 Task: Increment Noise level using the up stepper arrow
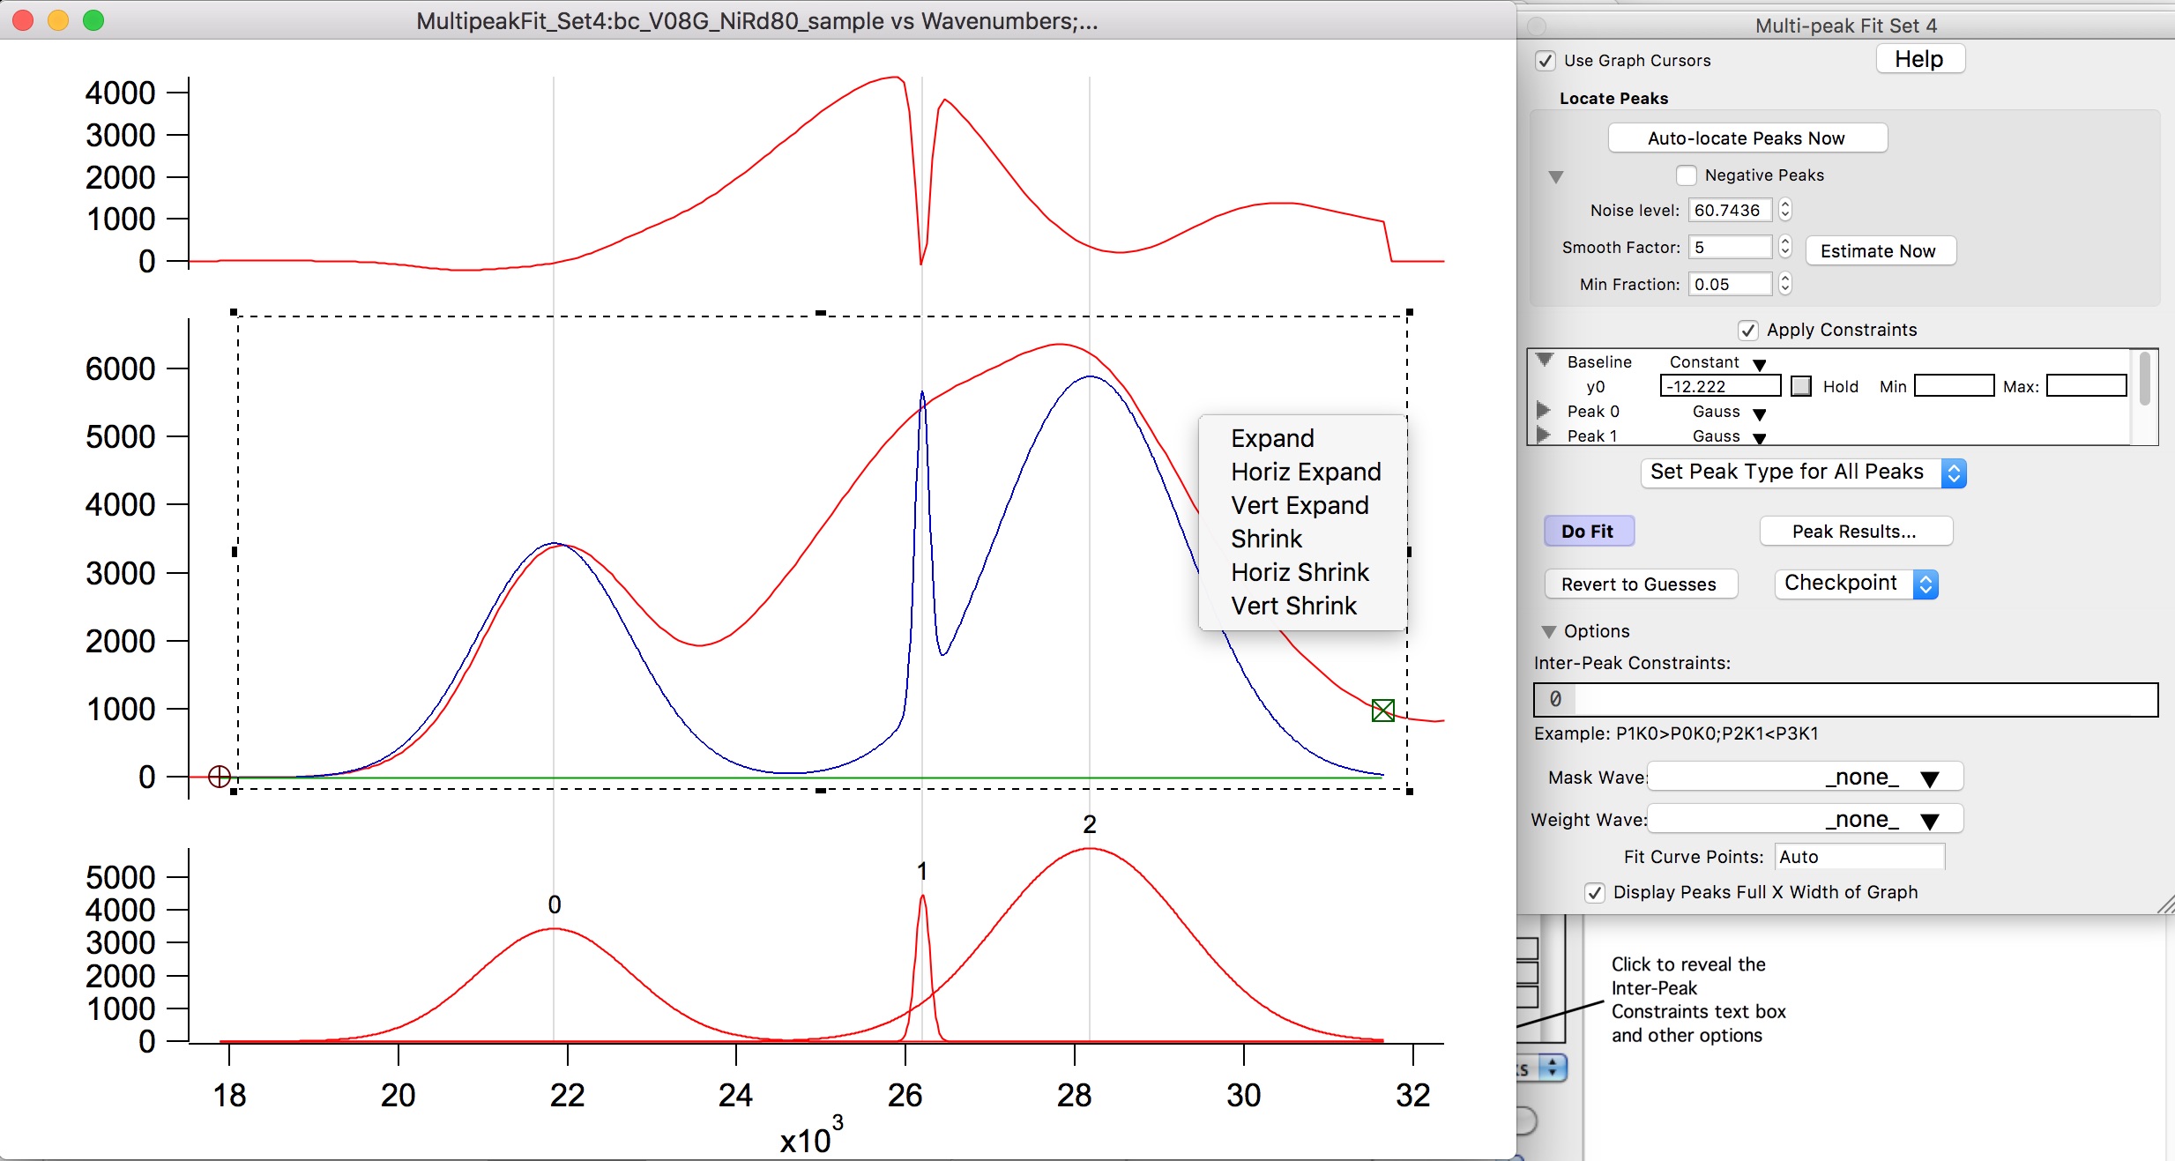click(x=1785, y=205)
